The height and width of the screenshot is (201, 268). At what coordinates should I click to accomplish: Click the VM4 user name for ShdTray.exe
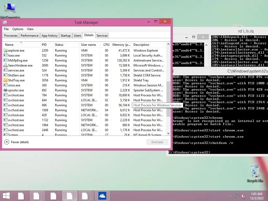pos(84,80)
